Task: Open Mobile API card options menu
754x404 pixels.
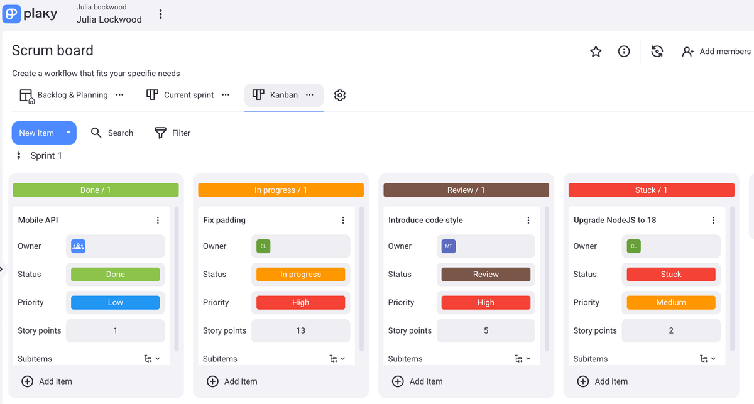Action: pyautogui.click(x=158, y=220)
